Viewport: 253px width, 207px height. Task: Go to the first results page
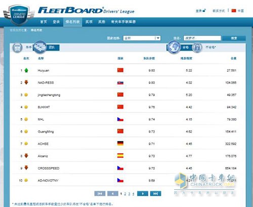tap(100, 193)
